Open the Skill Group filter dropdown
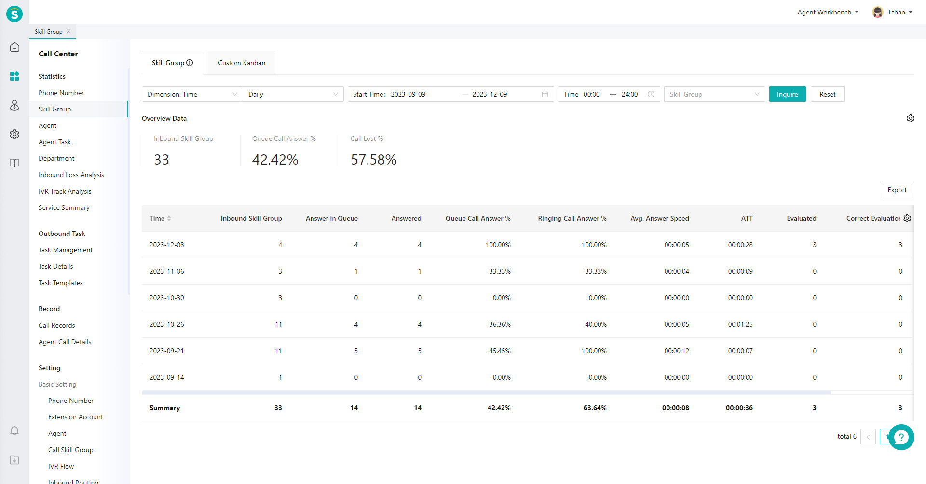 pos(715,94)
